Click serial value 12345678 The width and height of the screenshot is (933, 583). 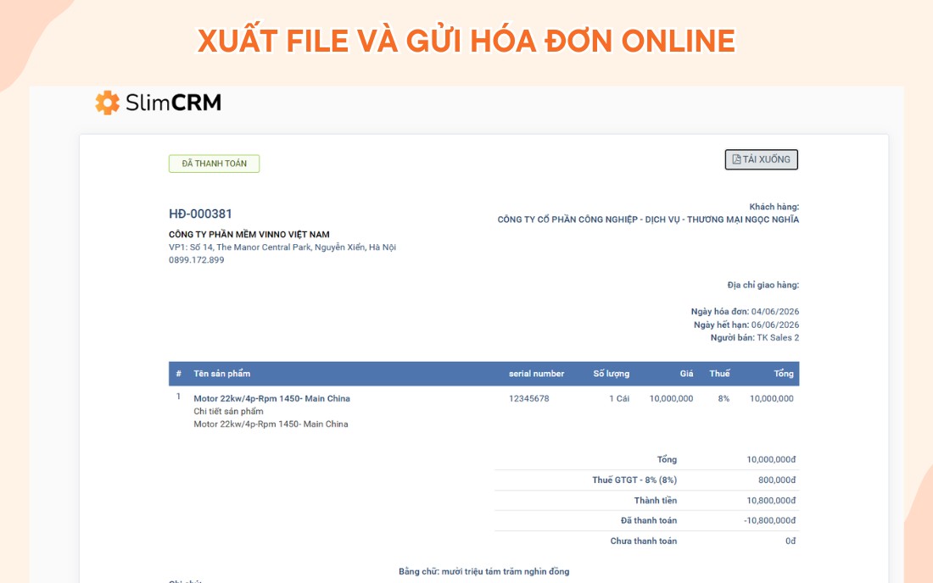tap(529, 398)
